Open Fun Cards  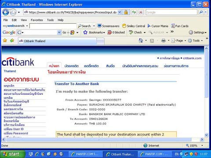pos(180,26)
